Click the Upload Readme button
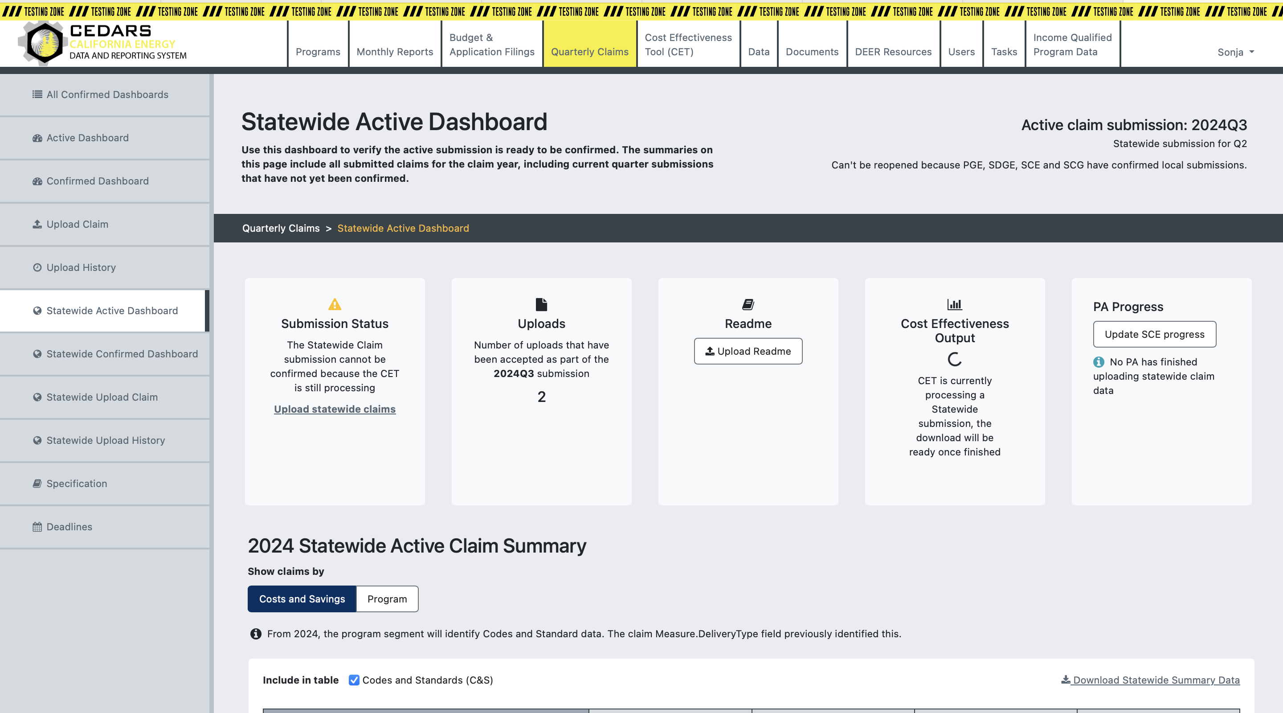Screen dimensions: 1283x713 [748, 351]
